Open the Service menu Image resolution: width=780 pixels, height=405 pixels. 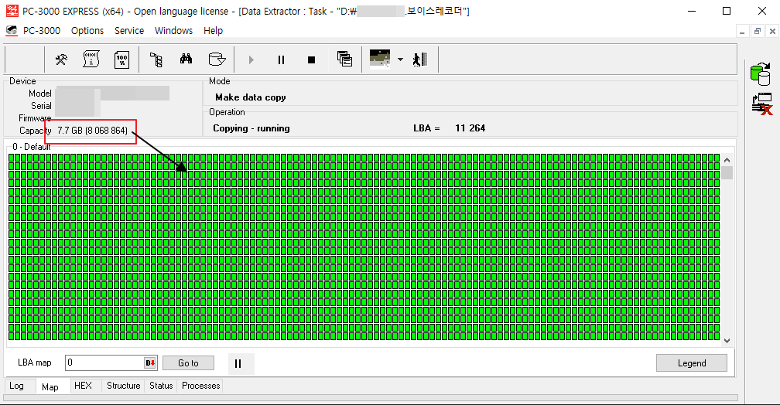coord(129,31)
